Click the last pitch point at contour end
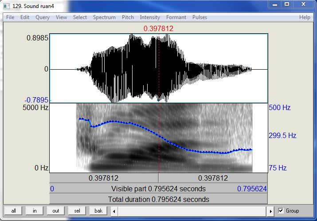This screenshot has height=221, width=317. coord(251,150)
